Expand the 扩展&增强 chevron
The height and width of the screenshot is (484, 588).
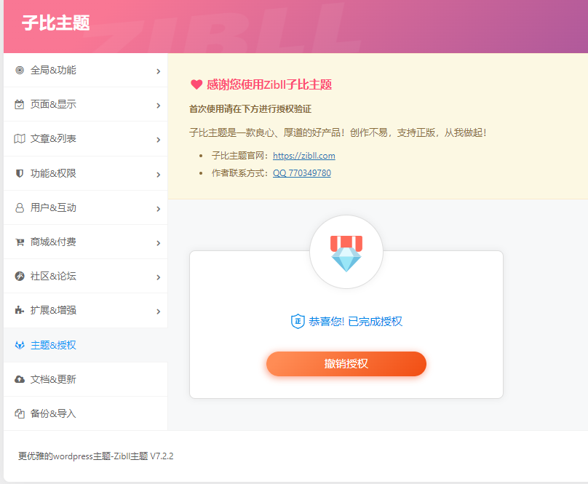(x=159, y=312)
